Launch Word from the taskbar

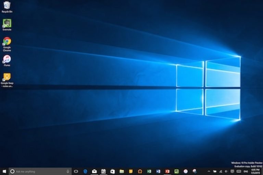158,171
